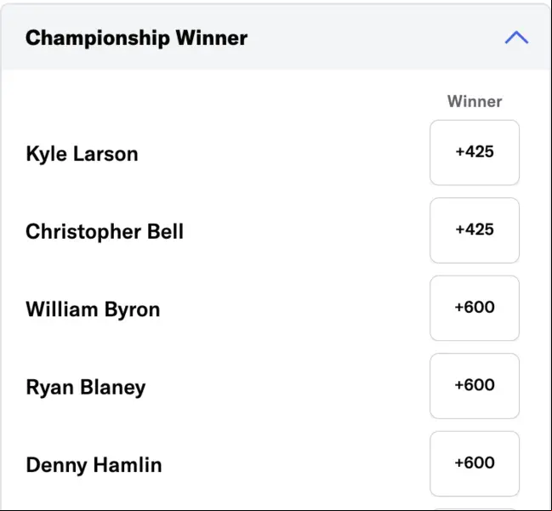
Task: Select the Ryan Blaney name label
Action: coord(86,388)
